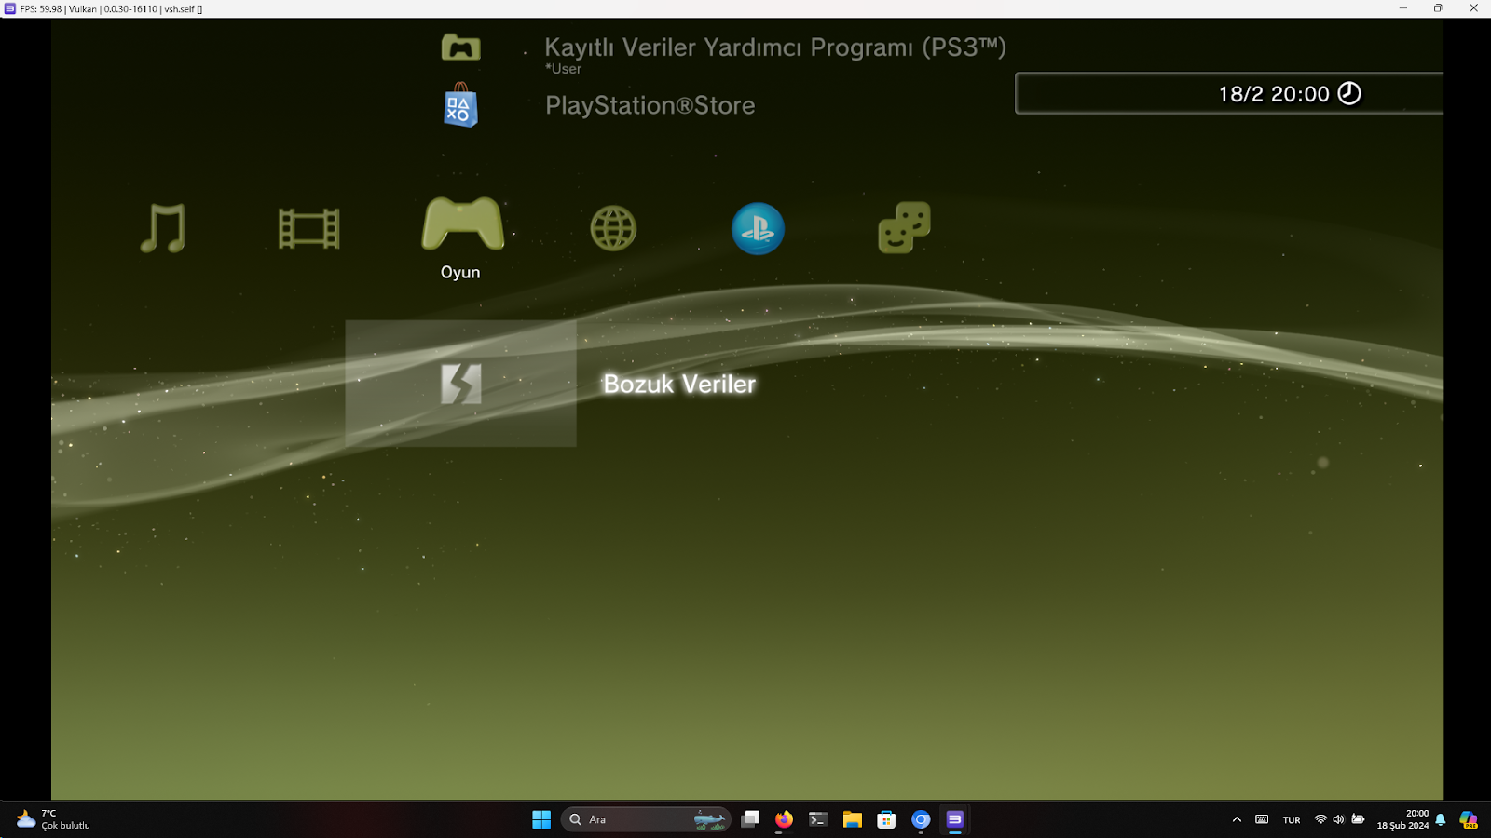Select the saved data utility folder icon

click(x=460, y=47)
